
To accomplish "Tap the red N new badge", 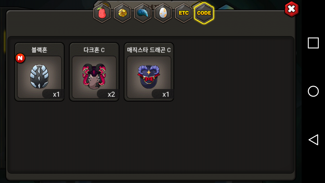I will [20, 58].
